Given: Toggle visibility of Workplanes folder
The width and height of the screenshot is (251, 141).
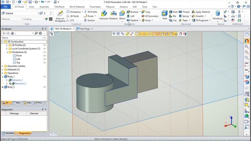Looking at the screenshot, I should 44,52.
